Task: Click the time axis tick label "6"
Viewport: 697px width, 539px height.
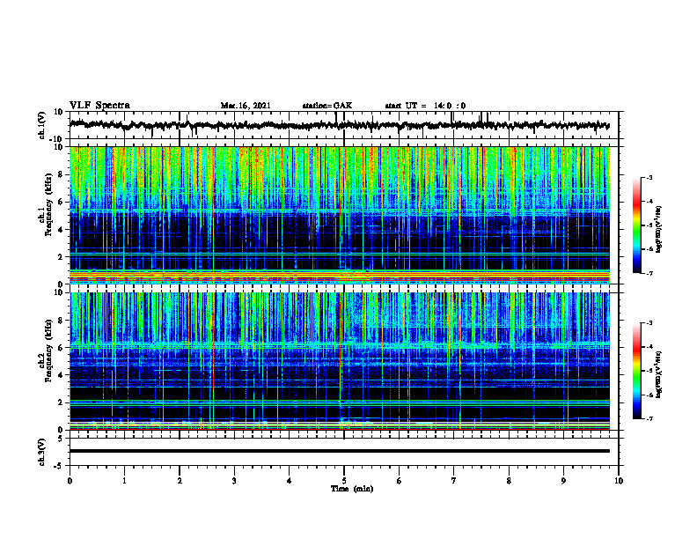Action: 400,481
